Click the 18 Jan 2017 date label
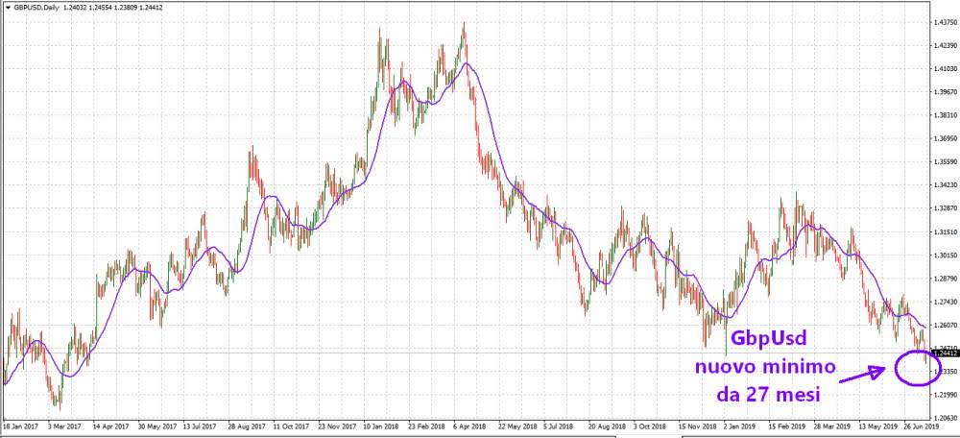This screenshot has width=960, height=438. (20, 425)
